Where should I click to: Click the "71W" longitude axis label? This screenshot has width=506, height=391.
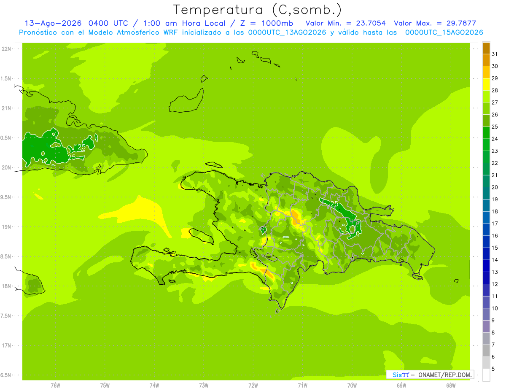(x=302, y=386)
